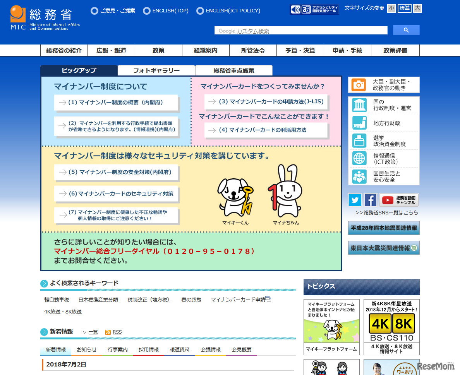The image size is (460, 375).
Task: Click the search magnifier button
Action: point(406,30)
